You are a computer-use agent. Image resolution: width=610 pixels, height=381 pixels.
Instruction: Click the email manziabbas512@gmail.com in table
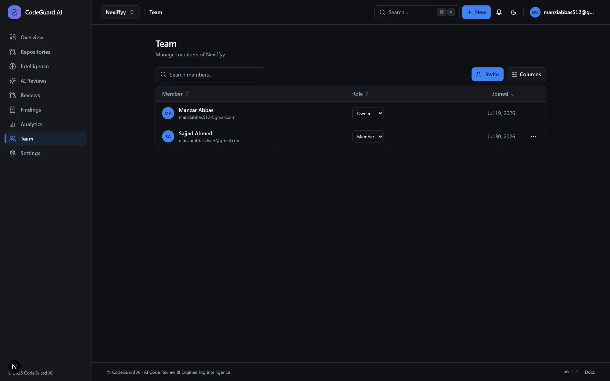[207, 117]
